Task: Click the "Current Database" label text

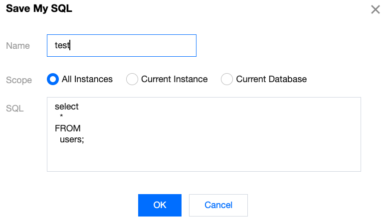Action: (x=271, y=79)
